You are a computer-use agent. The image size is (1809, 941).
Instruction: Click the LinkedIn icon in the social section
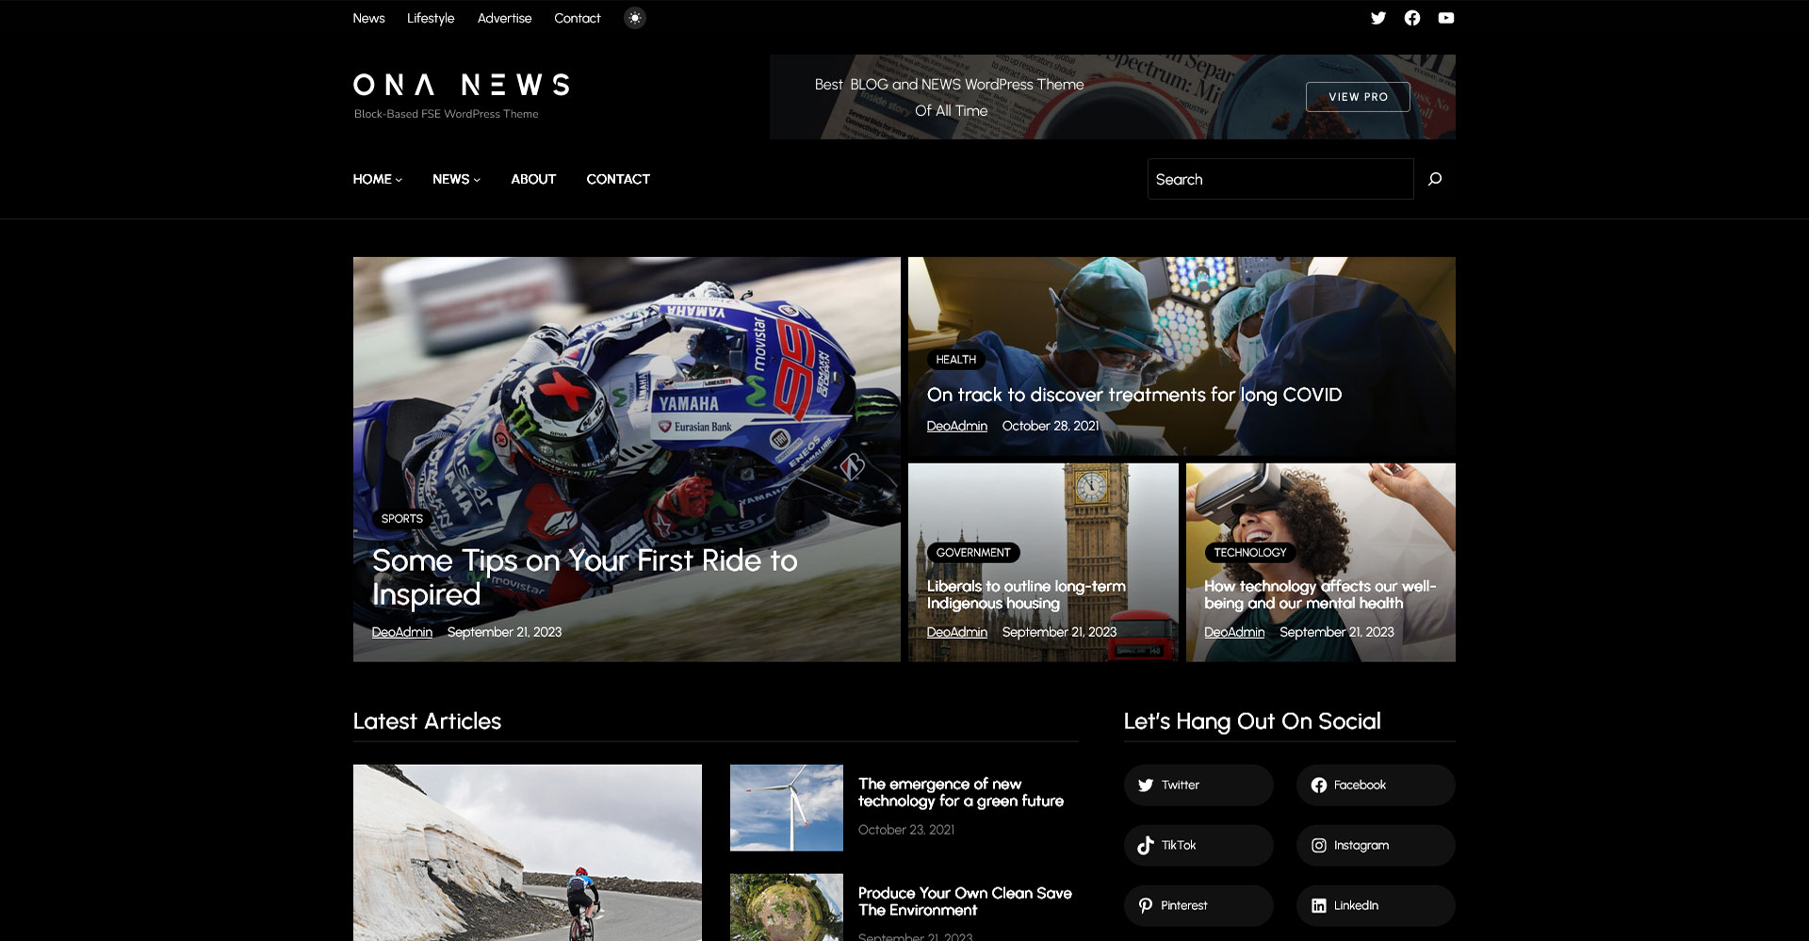pos(1319,906)
